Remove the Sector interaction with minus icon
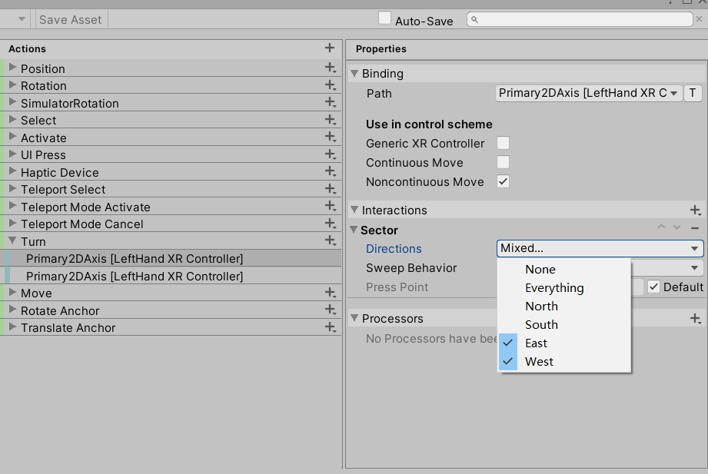708x474 pixels. point(695,228)
